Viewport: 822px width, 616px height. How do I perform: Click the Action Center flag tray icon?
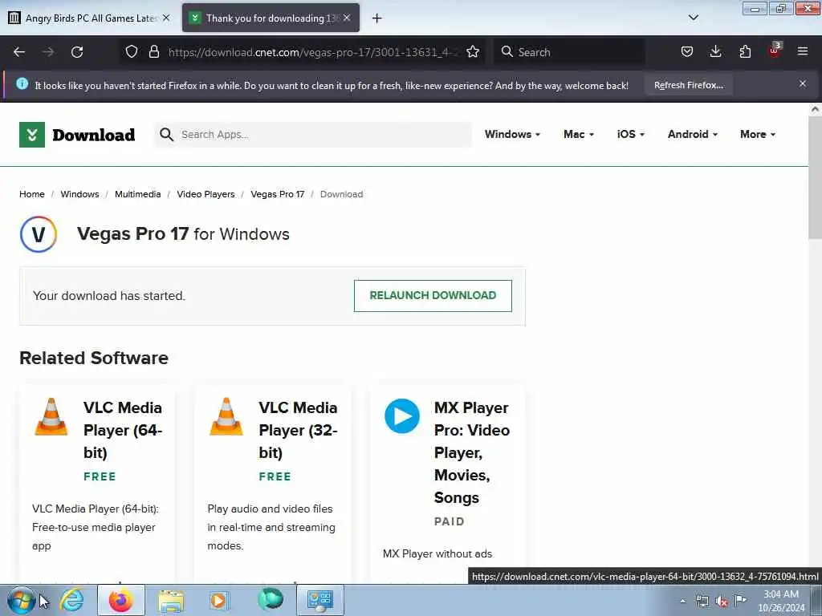click(741, 600)
